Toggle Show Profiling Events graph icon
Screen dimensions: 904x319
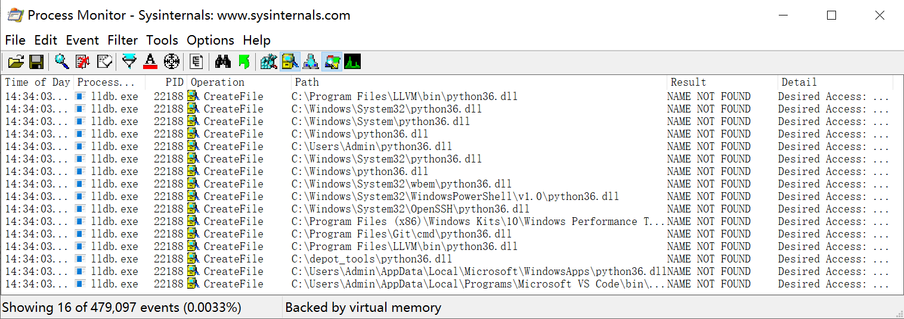(352, 61)
